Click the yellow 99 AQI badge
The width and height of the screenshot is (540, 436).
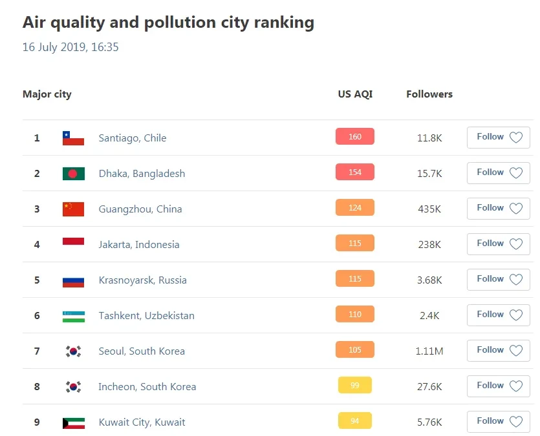(x=355, y=386)
